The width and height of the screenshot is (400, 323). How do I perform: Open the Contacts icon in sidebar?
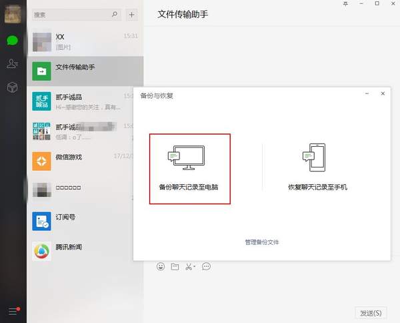tap(13, 63)
